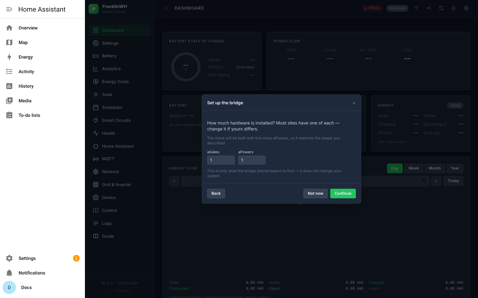
Task: Toggle the light theme sun icon
Action: (453, 8)
